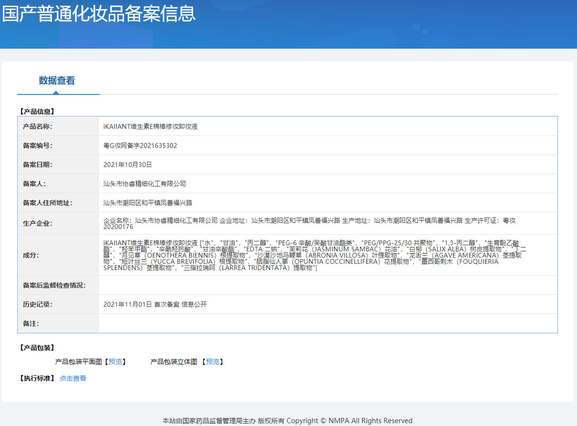This screenshot has height=426, width=577.
Task: Select registrant value 汕头市协睿精细化工有限公司
Action: pyautogui.click(x=144, y=184)
